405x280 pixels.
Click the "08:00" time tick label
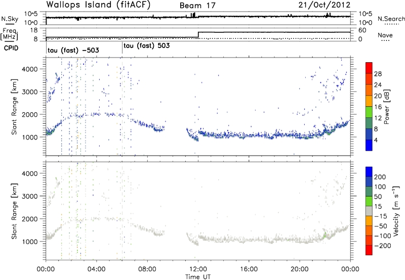[147, 269]
